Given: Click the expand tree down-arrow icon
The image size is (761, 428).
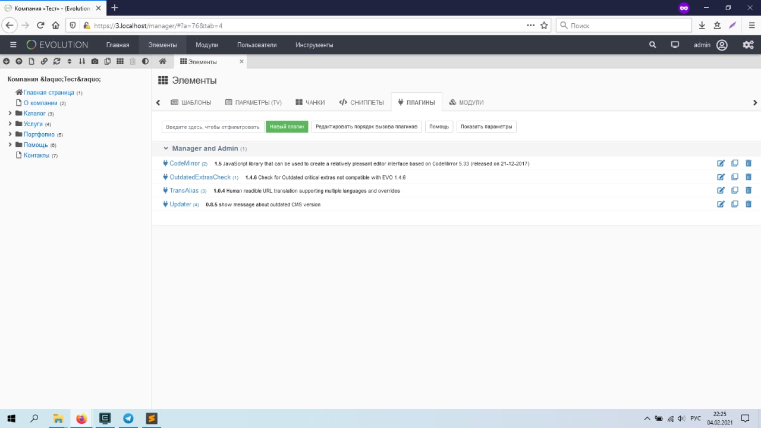Looking at the screenshot, I should pos(6,61).
